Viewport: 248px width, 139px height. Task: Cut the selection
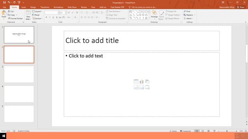[x=11, y=11]
